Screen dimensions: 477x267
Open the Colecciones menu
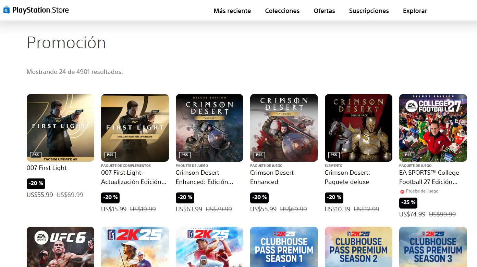click(x=282, y=11)
